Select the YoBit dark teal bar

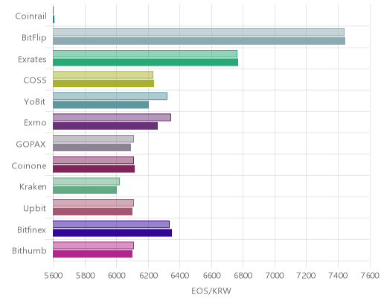pos(100,105)
